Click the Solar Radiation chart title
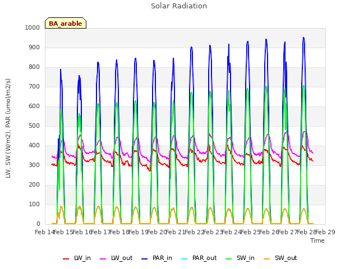Screen dimensions: 359x269 (x=179, y=6)
